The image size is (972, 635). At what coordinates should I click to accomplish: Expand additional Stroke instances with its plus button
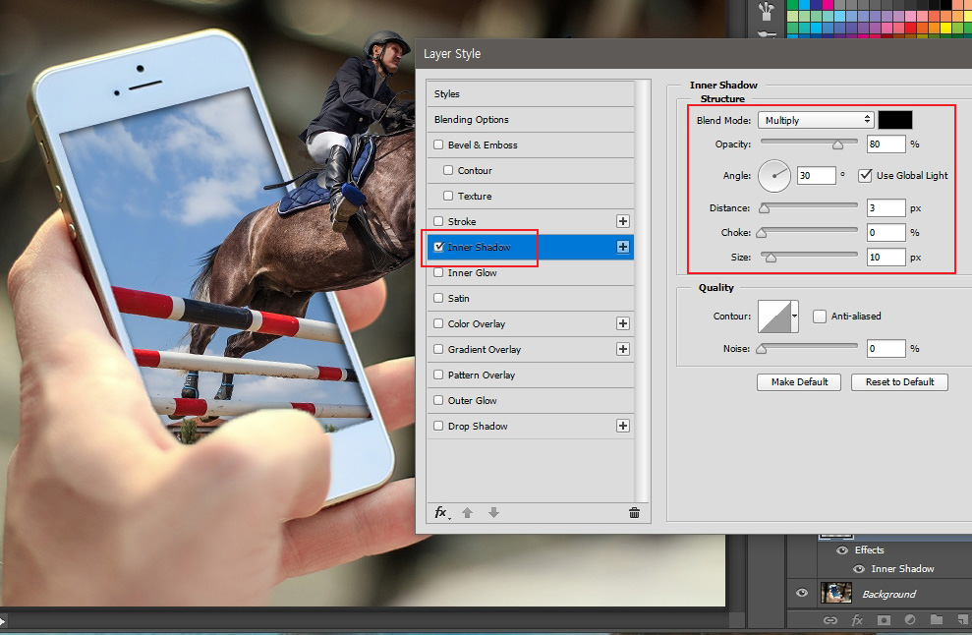tap(623, 221)
